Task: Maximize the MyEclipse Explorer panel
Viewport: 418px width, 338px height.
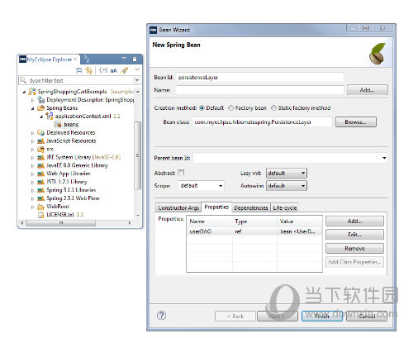Action: (x=135, y=59)
